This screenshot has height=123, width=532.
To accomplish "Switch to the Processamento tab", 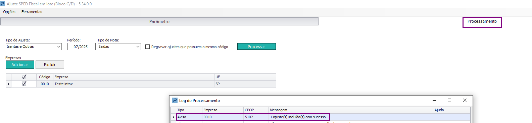I will 482,21.
